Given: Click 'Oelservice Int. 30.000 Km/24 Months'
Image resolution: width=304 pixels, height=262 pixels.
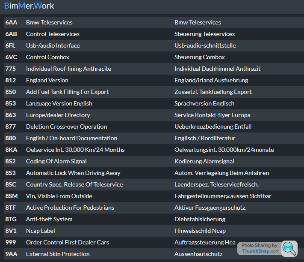Looking at the screenshot, I should coord(75,150).
